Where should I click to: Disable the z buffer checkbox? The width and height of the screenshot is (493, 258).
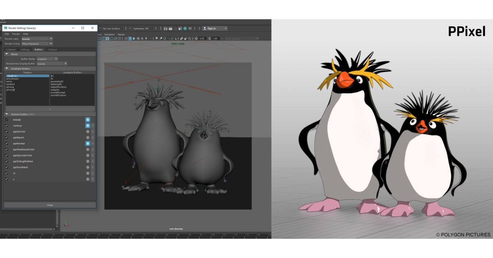[7, 179]
